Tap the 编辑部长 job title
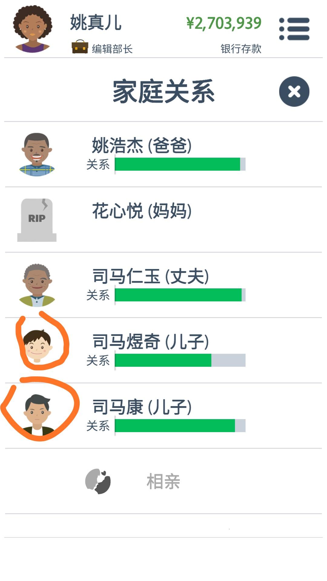 coord(112,49)
